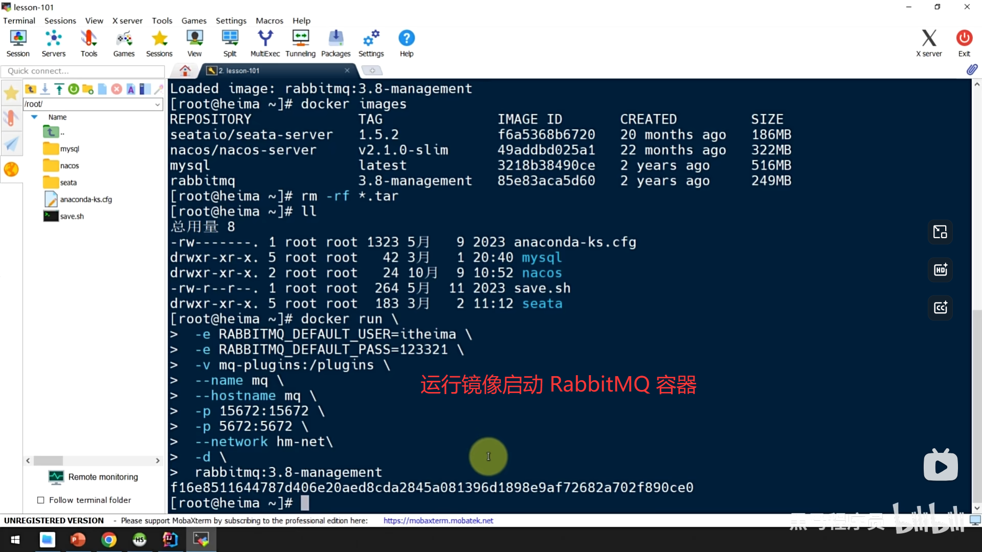Screen dimensions: 982x552
Task: Expand the /root/ path dropdown
Action: pyautogui.click(x=158, y=104)
